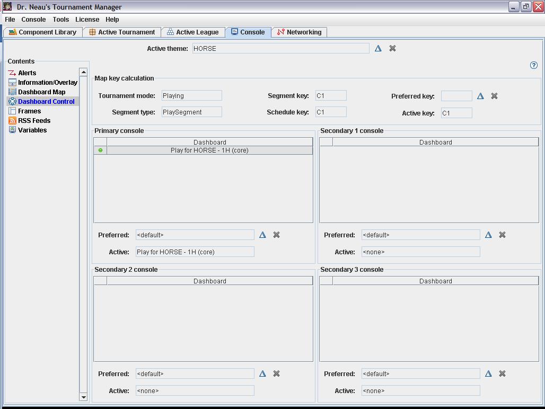This screenshot has width=545, height=409.
Task: Click the Schedule key C1 field
Action: [331, 112]
